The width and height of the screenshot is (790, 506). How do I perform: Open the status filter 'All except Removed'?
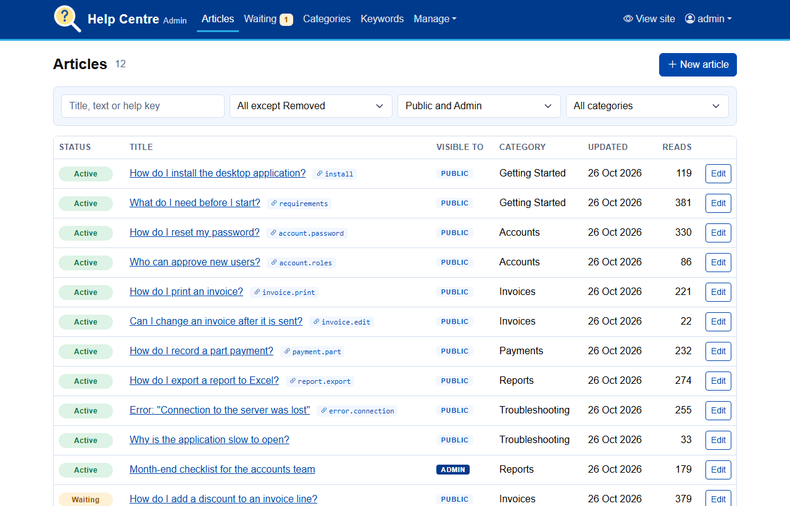[x=310, y=106]
